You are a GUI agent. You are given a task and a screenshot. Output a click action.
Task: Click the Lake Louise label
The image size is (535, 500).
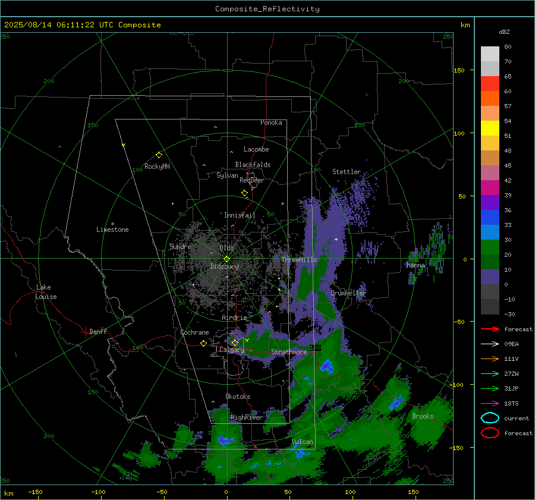pos(46,292)
